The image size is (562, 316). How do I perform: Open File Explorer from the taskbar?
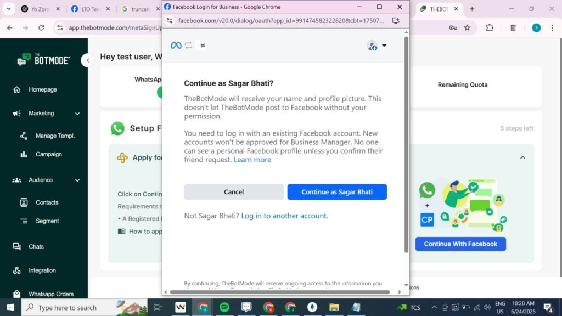pos(334,307)
